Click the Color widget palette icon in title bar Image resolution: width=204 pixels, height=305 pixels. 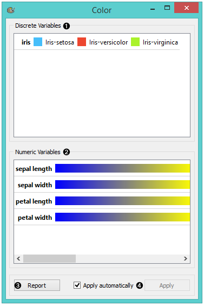click(x=11, y=10)
